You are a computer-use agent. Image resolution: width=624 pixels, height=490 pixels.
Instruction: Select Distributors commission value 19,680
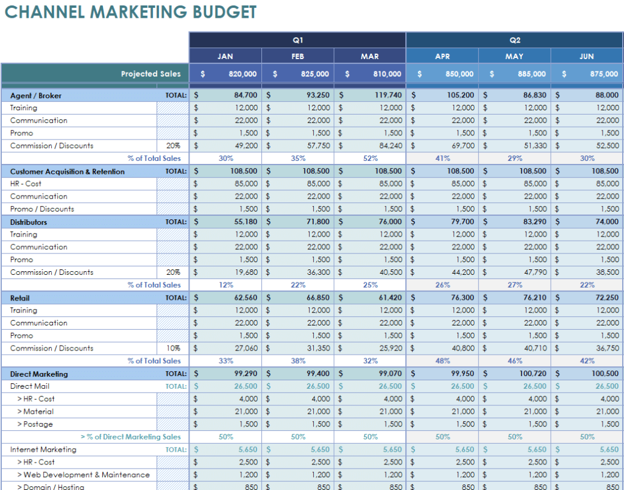coord(225,272)
